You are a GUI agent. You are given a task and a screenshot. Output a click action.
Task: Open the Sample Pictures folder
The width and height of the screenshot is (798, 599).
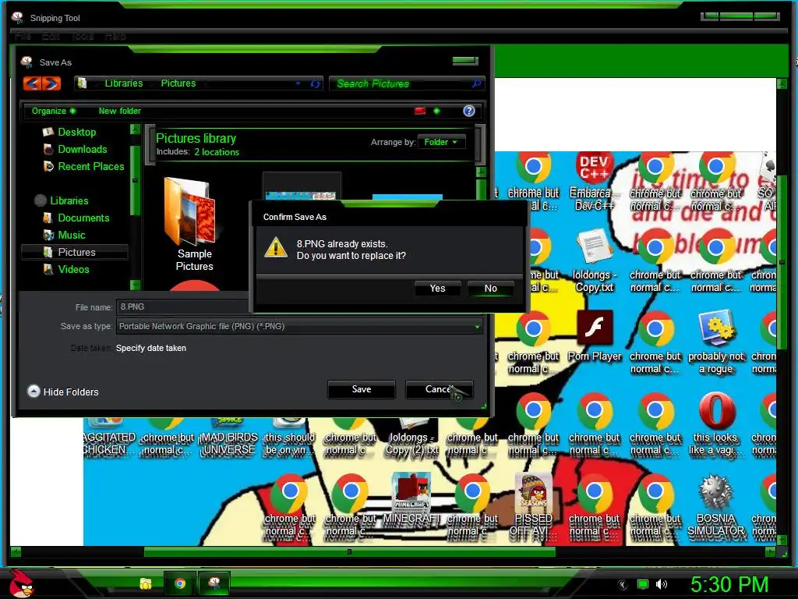pyautogui.click(x=193, y=224)
